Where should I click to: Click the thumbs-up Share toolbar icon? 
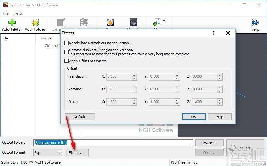pyautogui.click(x=157, y=23)
